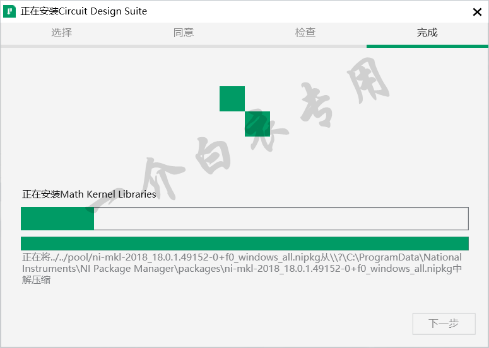Click the green squares loading animation
This screenshot has height=348, width=489.
[245, 111]
